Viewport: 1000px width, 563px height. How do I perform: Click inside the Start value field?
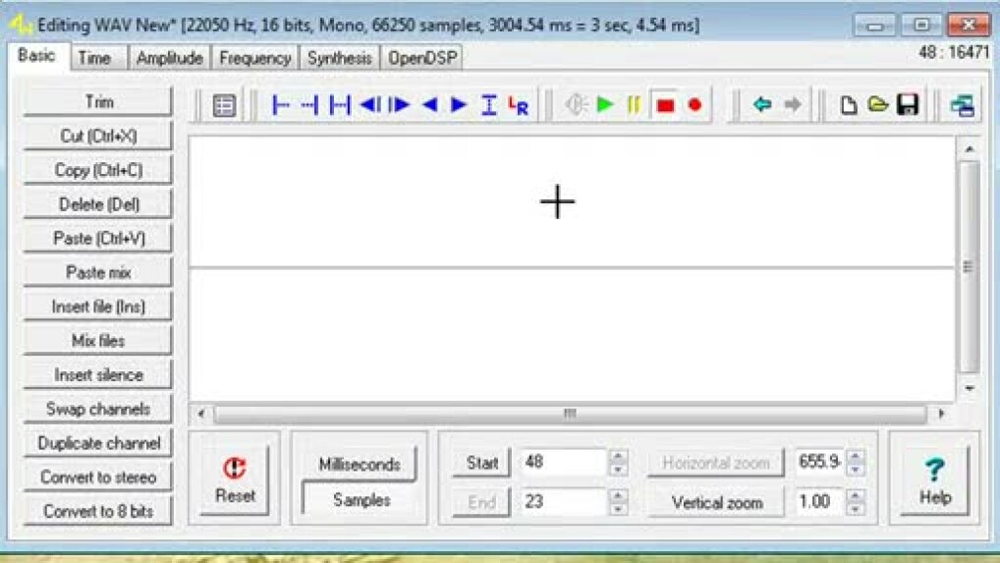point(562,463)
